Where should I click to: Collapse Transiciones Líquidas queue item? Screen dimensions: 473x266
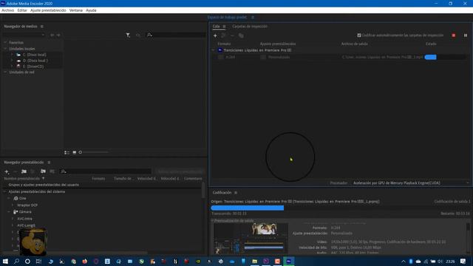tap(214, 50)
